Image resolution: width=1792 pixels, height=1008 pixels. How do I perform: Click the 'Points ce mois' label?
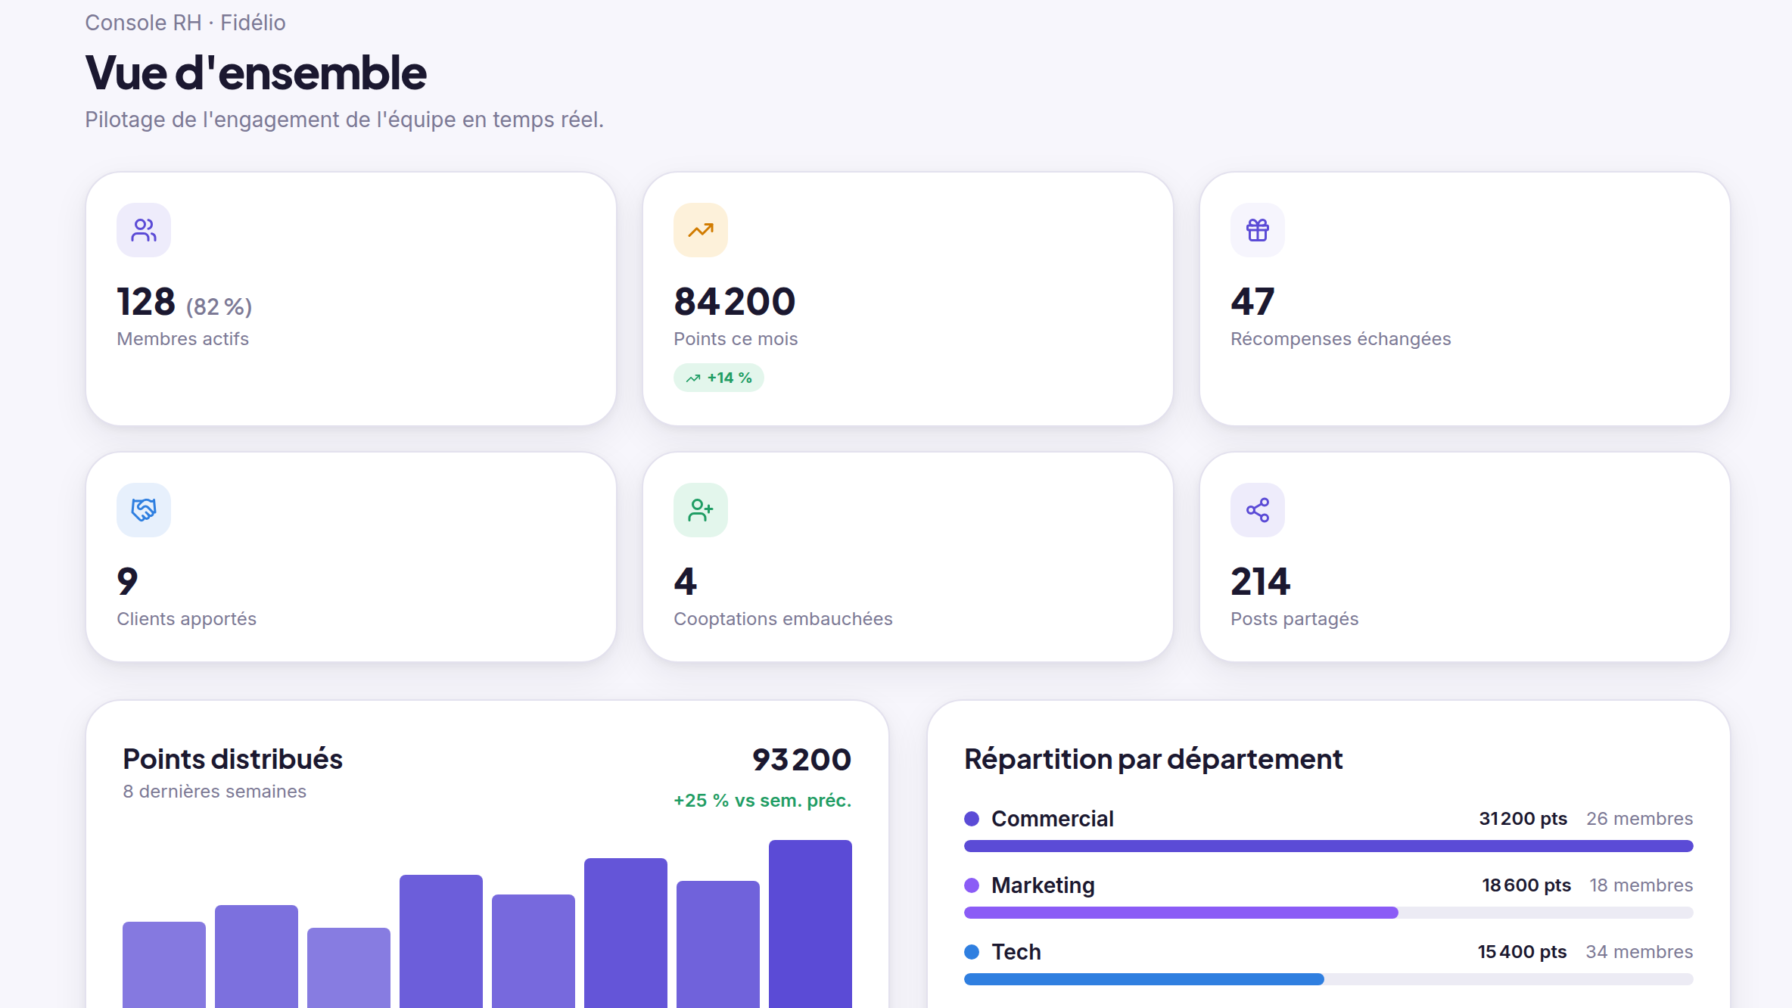tap(736, 339)
